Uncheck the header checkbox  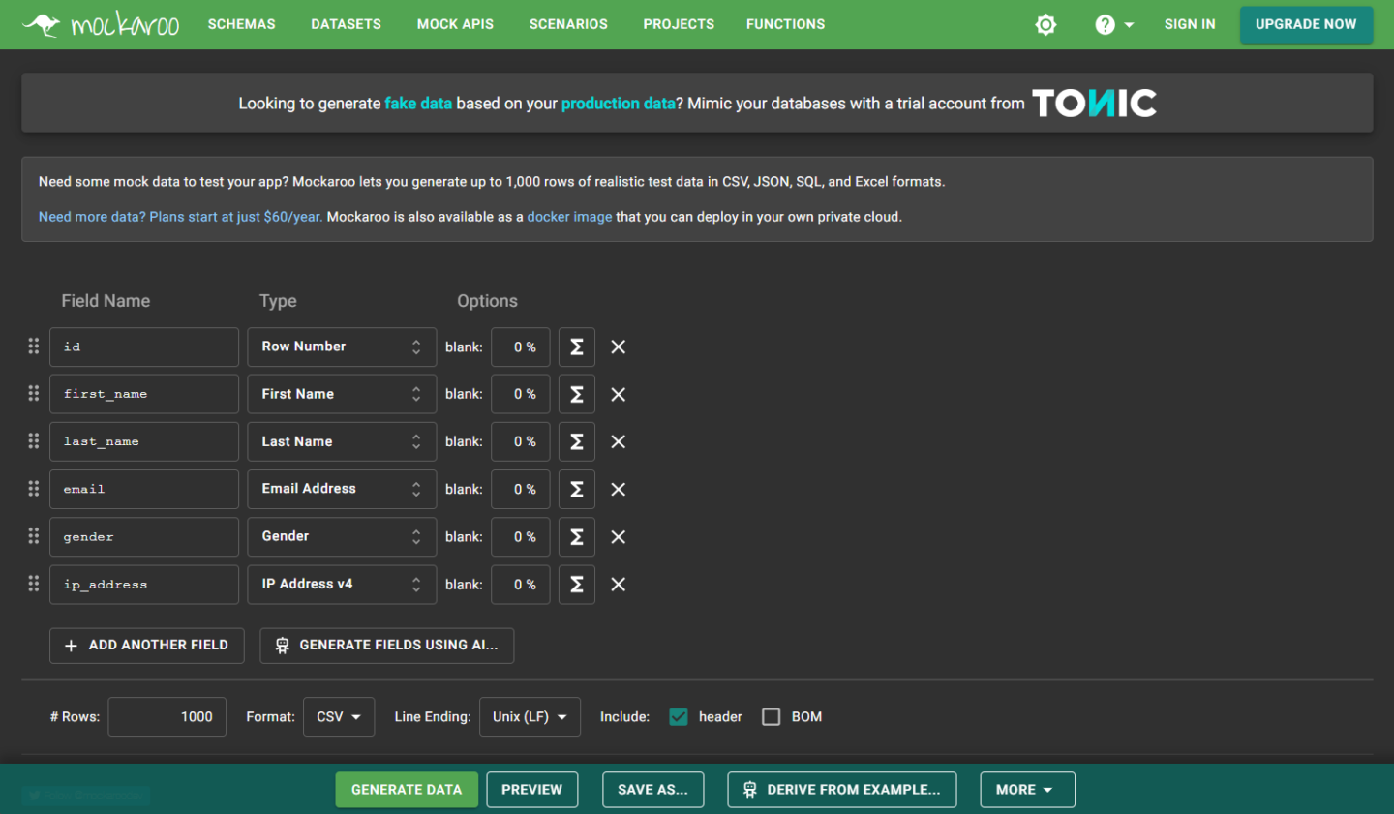[x=679, y=716]
